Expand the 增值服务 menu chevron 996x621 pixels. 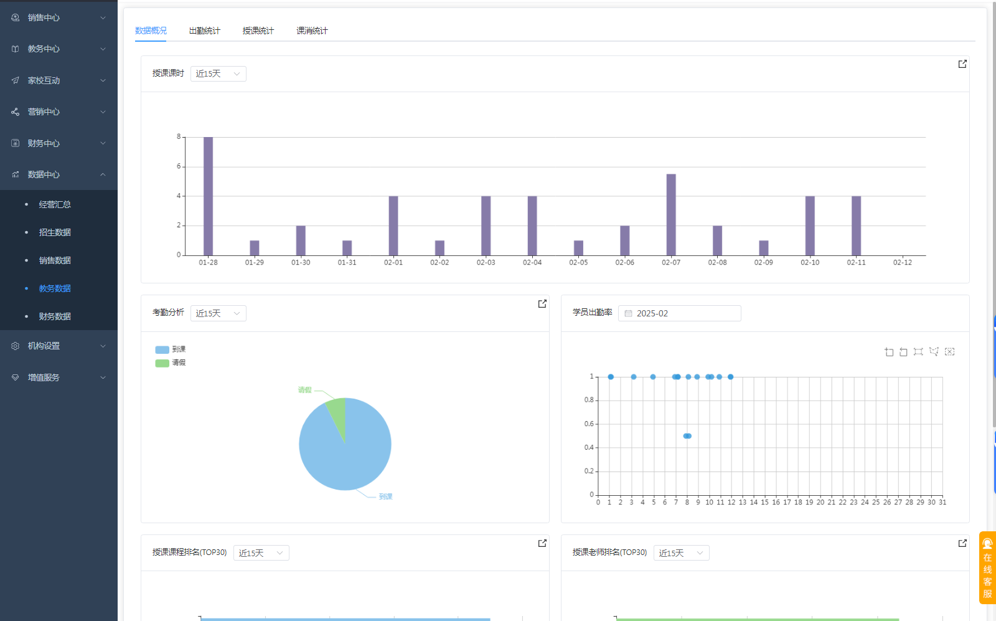point(103,377)
